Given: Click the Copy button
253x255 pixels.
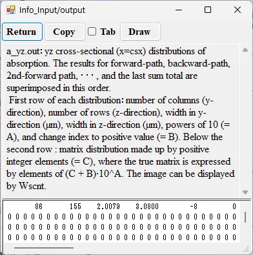Looking at the screenshot, I should pyautogui.click(x=65, y=32).
